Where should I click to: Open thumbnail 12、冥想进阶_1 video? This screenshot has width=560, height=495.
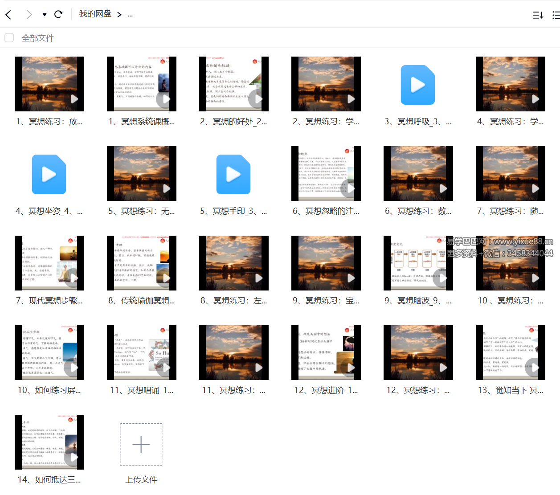point(326,352)
